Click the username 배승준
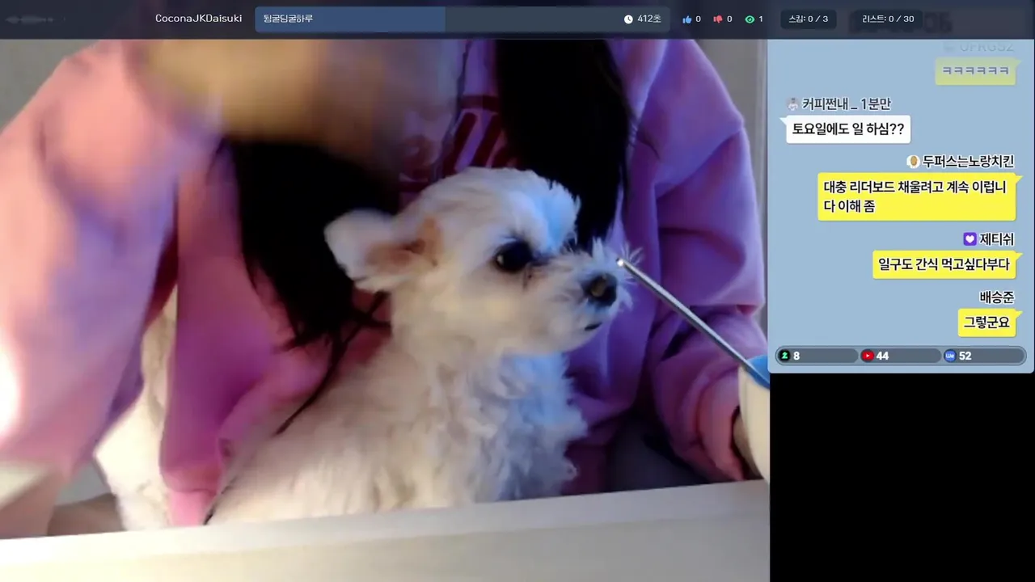The height and width of the screenshot is (582, 1035). coord(997,297)
